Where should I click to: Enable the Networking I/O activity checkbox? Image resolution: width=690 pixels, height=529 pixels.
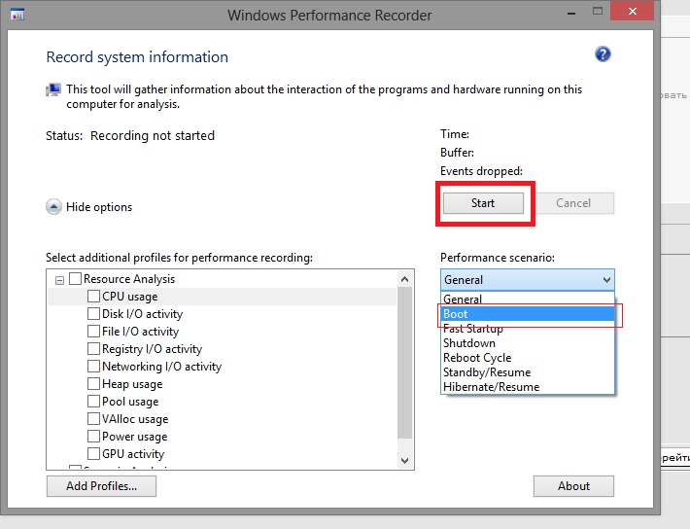[93, 367]
